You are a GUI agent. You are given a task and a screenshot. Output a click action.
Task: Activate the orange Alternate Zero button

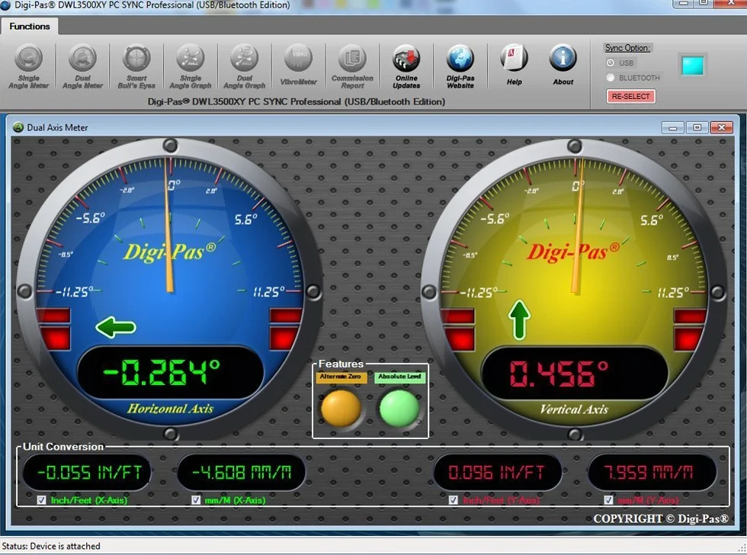[x=341, y=408]
